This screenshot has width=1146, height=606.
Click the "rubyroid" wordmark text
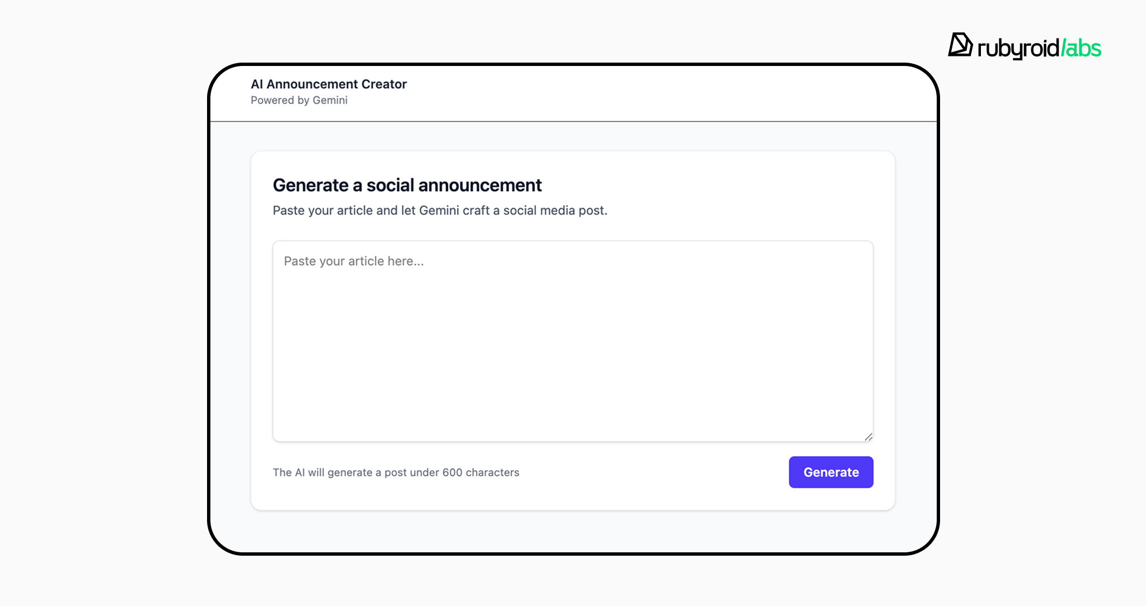(1018, 48)
